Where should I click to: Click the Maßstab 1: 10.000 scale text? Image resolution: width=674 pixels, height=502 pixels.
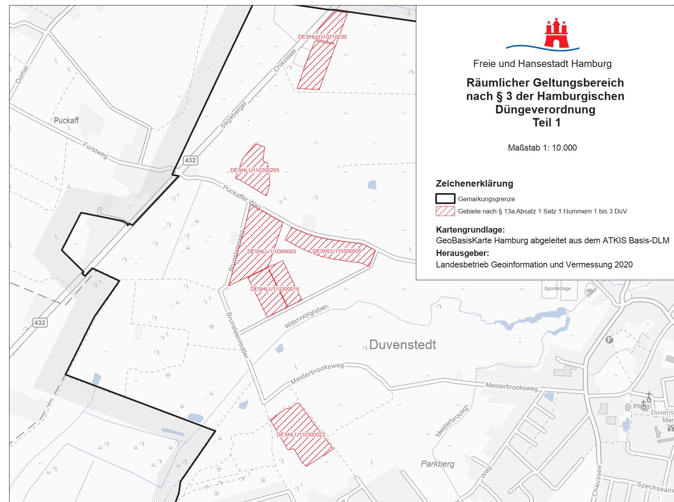coord(542,148)
